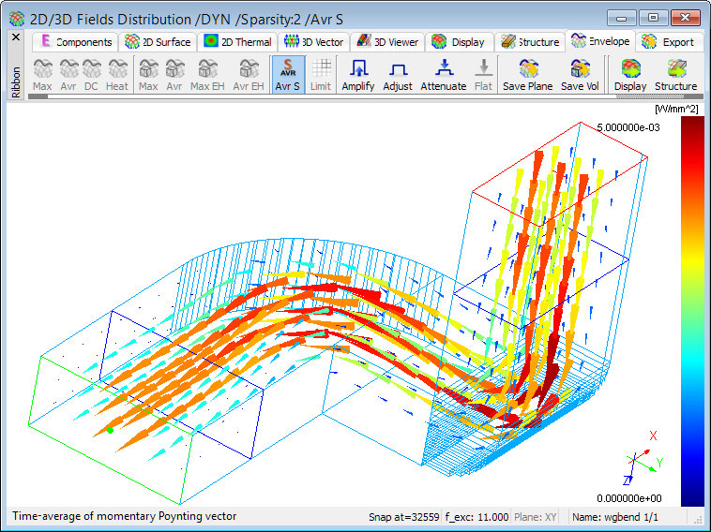Toggle the Avr EH display mode
This screenshot has width=711, height=532.
click(248, 75)
